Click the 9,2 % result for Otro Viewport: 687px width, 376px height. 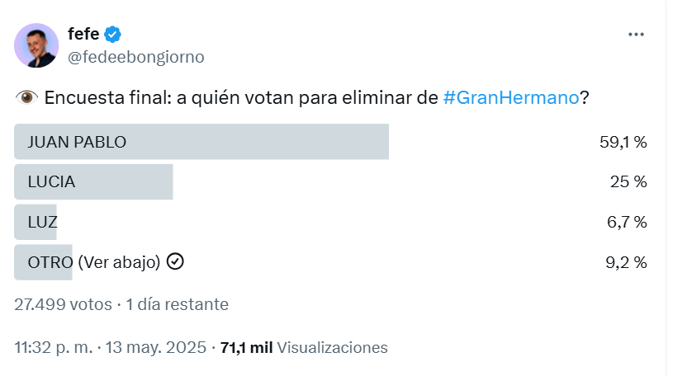click(626, 262)
